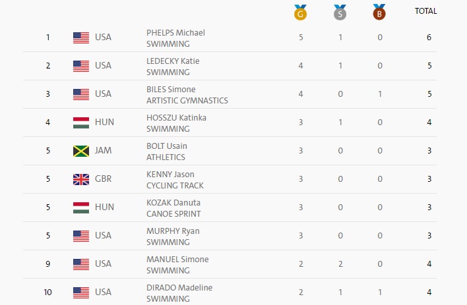
Task: Click the bronze medal column icon
Action: 379,13
